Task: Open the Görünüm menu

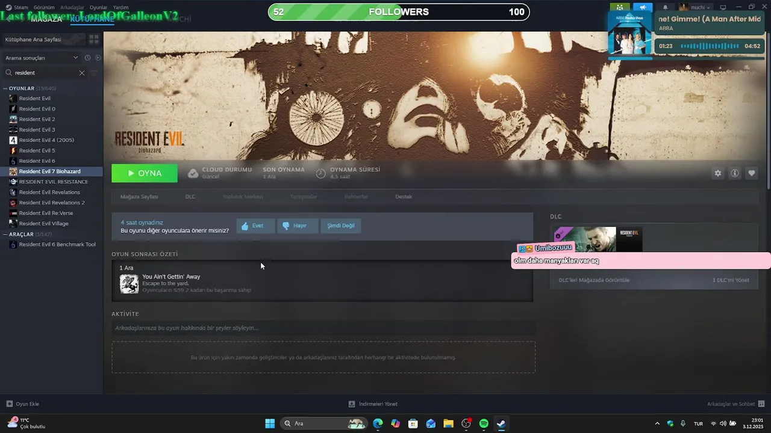Action: (44, 7)
